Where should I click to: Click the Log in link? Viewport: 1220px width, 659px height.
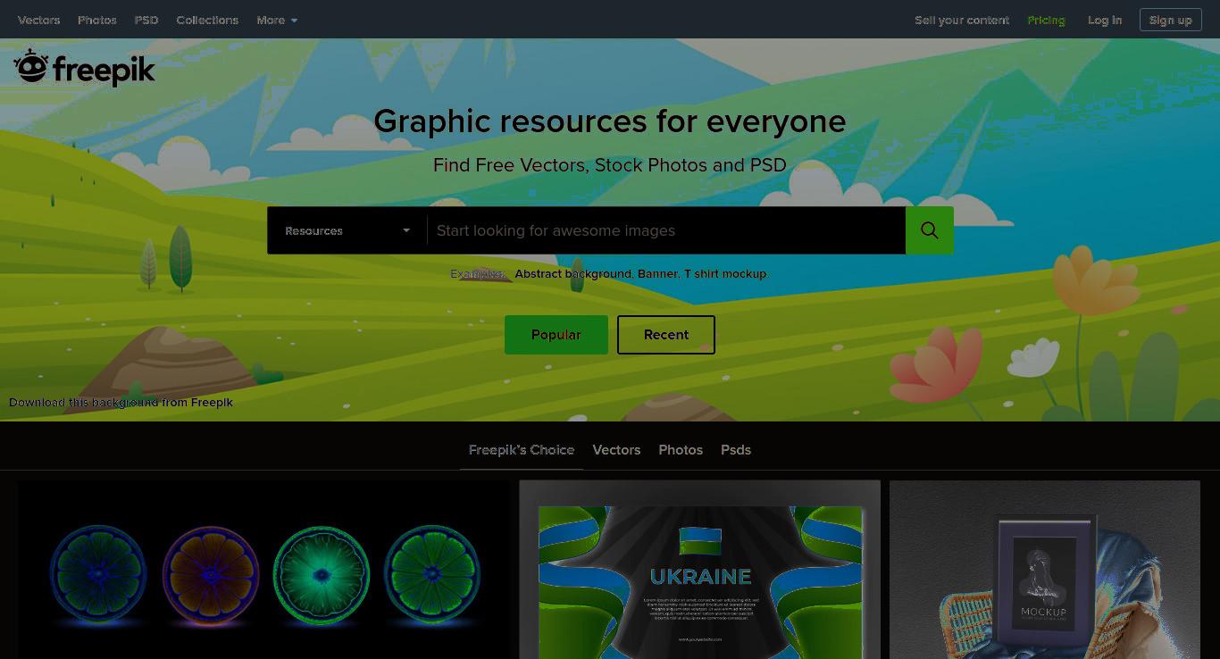[1105, 20]
